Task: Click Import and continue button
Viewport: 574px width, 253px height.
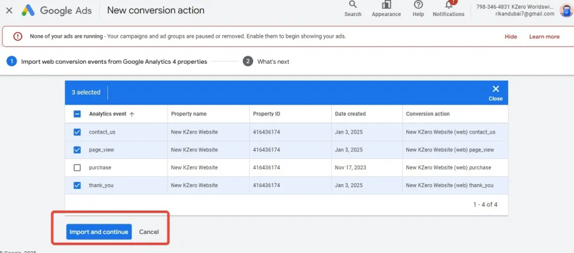Action: click(99, 232)
